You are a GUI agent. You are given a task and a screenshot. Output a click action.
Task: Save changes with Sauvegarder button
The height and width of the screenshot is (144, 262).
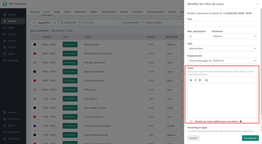tap(250, 138)
